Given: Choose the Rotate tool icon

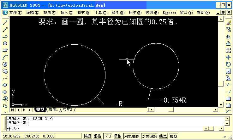Looking at the screenshot, I should click(228, 64).
